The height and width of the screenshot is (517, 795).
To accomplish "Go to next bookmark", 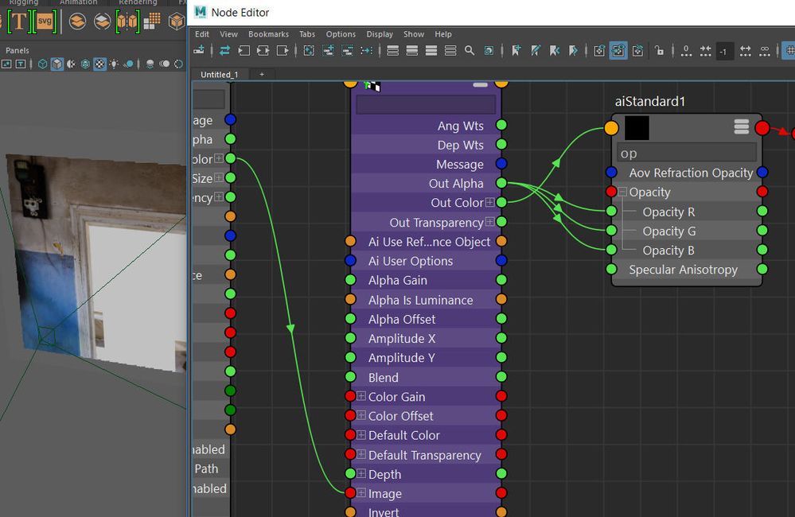I will coord(574,50).
